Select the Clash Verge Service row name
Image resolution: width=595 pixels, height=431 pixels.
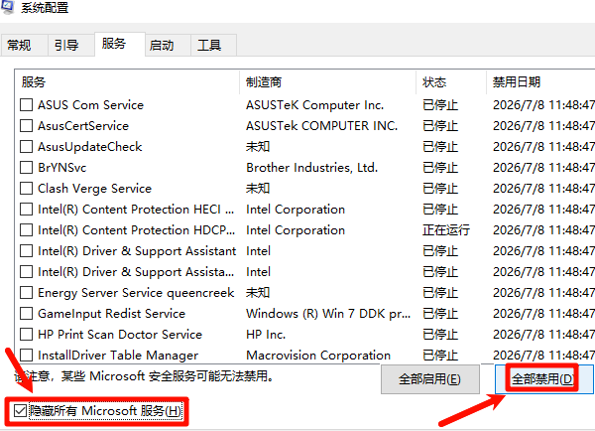pyautogui.click(x=94, y=189)
